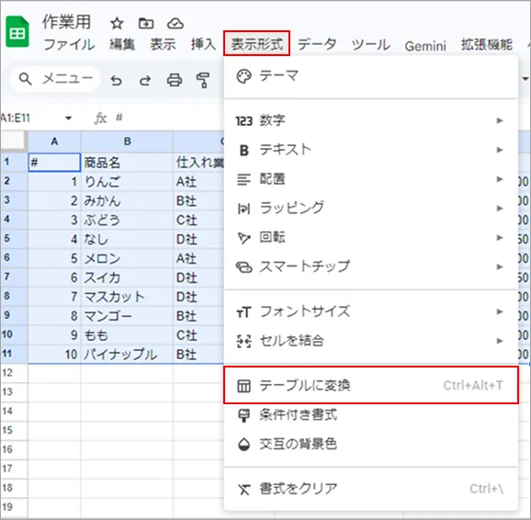Viewport: 531px width, 520px height.
Task: Click the フォントサイズ TT icon
Action: 243,312
